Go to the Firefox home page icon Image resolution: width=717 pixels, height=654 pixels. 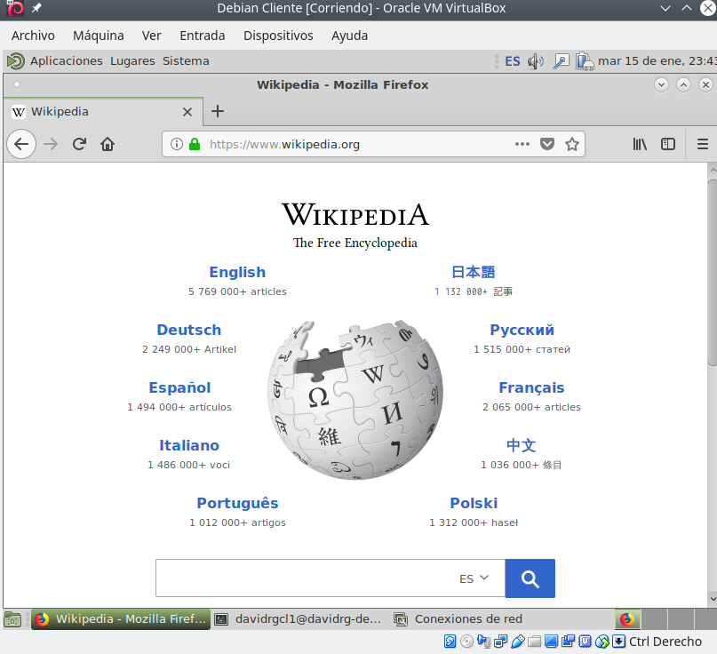(x=108, y=144)
